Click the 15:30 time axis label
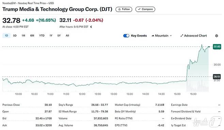 (x=193, y=94)
